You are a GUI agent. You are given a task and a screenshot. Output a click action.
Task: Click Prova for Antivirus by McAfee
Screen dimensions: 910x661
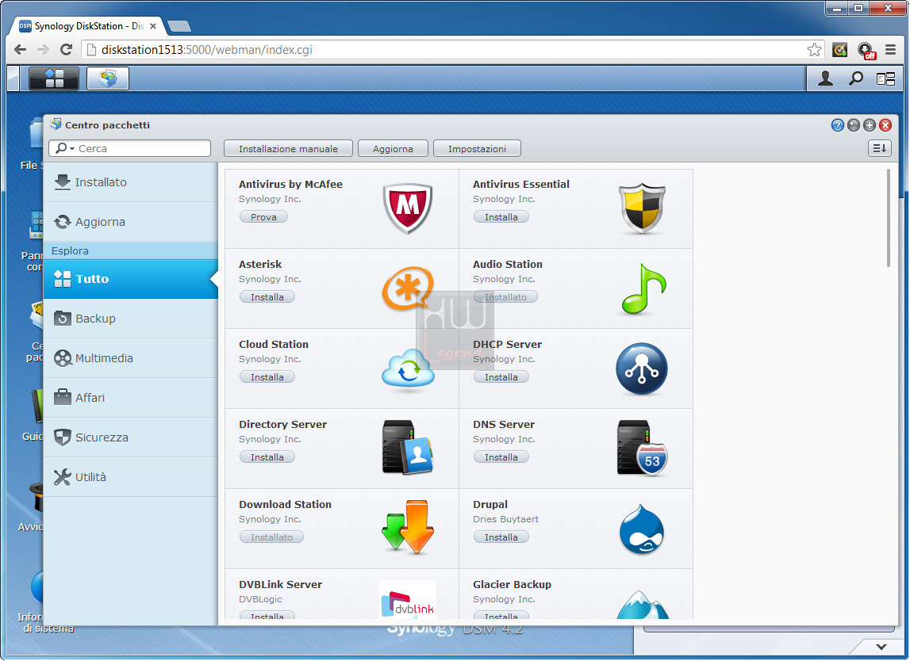tap(263, 217)
